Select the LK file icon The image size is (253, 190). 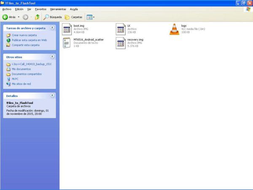click(121, 29)
